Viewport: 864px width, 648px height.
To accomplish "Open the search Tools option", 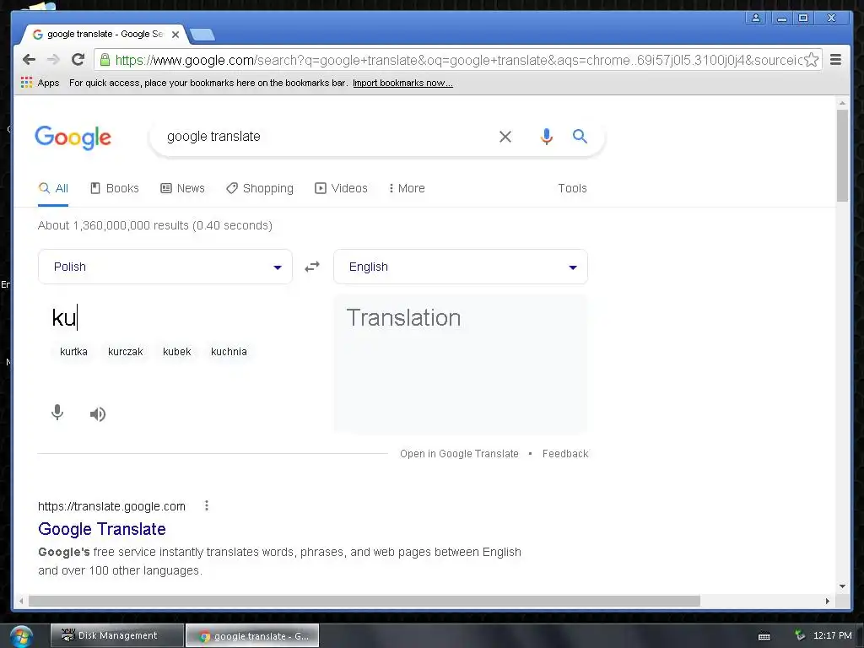I will tap(572, 188).
